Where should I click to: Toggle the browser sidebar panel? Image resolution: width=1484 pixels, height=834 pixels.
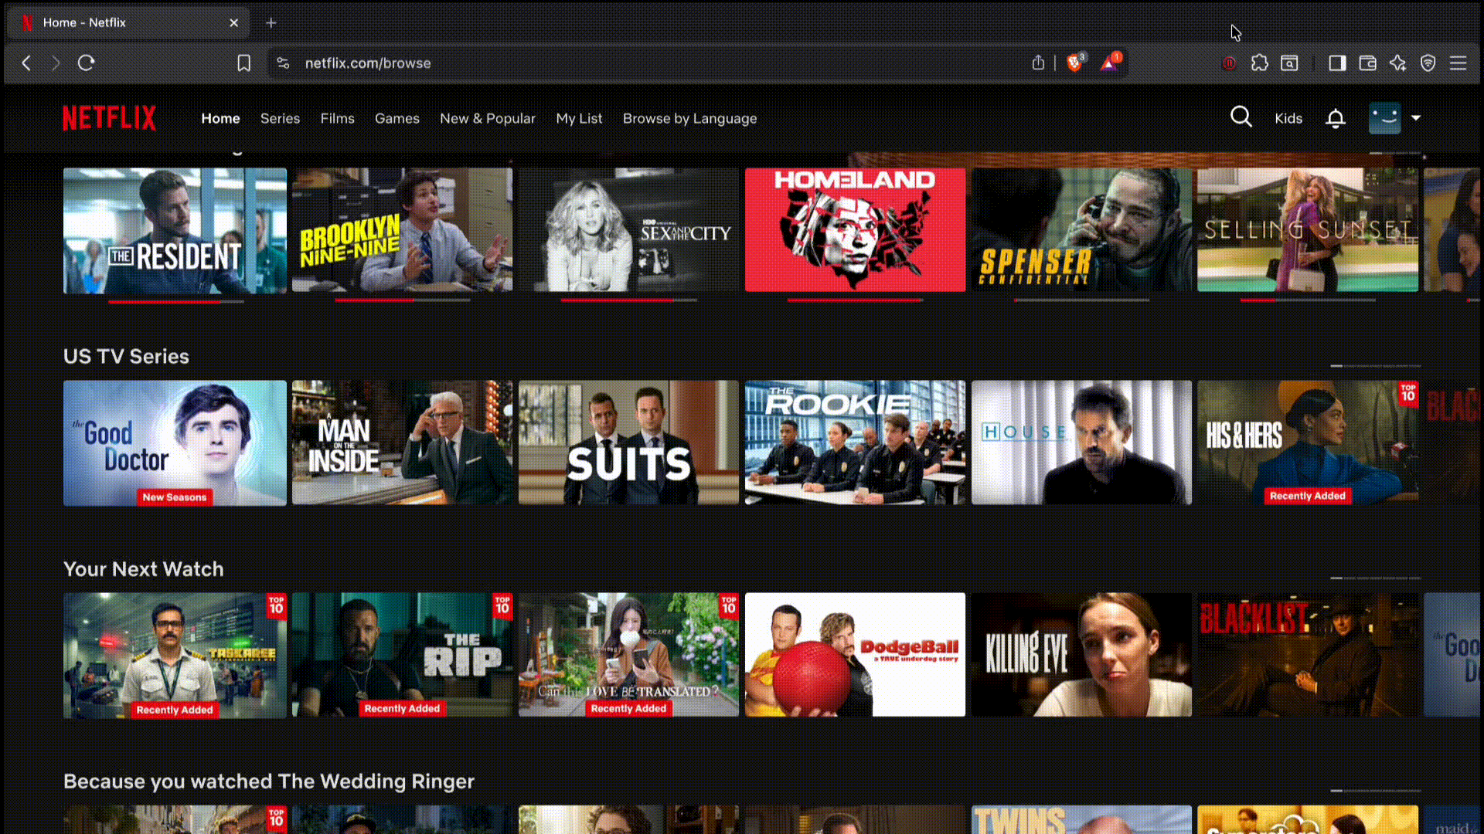1337,63
